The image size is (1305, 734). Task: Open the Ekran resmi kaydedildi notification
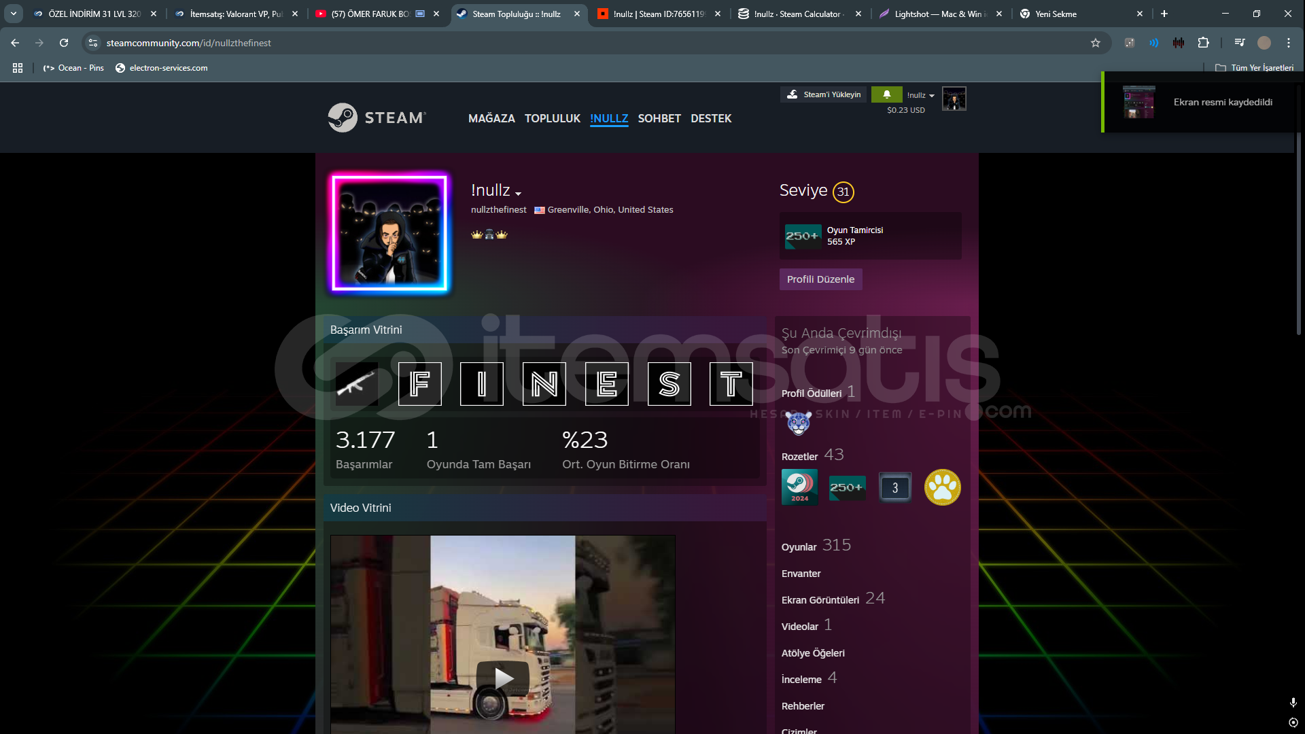(x=1202, y=102)
